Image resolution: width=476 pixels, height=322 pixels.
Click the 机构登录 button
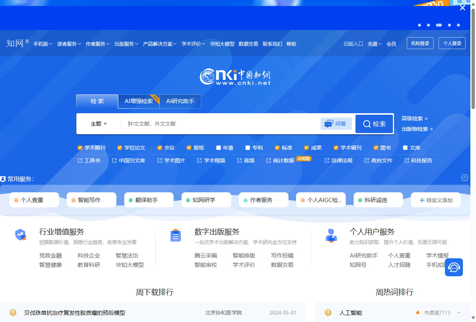click(x=420, y=43)
